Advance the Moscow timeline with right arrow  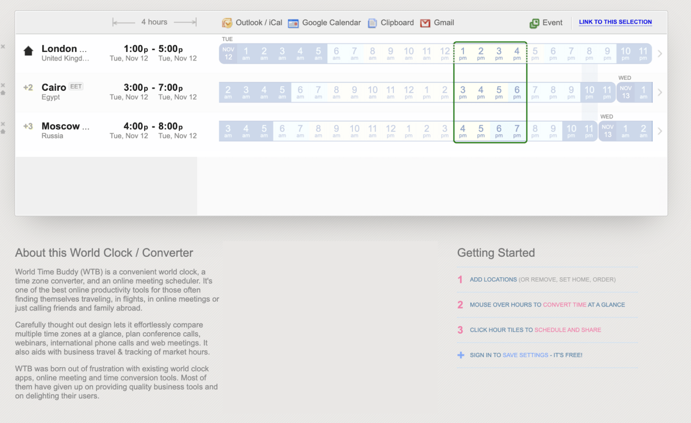[x=660, y=131]
